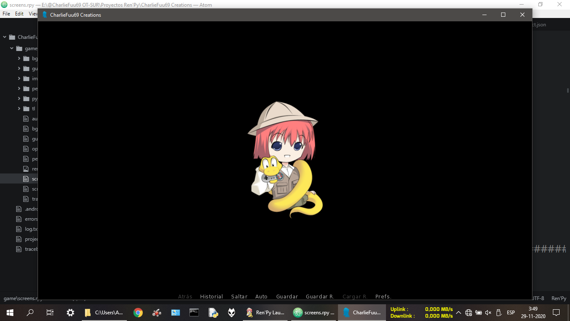Open the Windows Settings gear icon
Screen dimensions: 570x321
click(x=71, y=312)
